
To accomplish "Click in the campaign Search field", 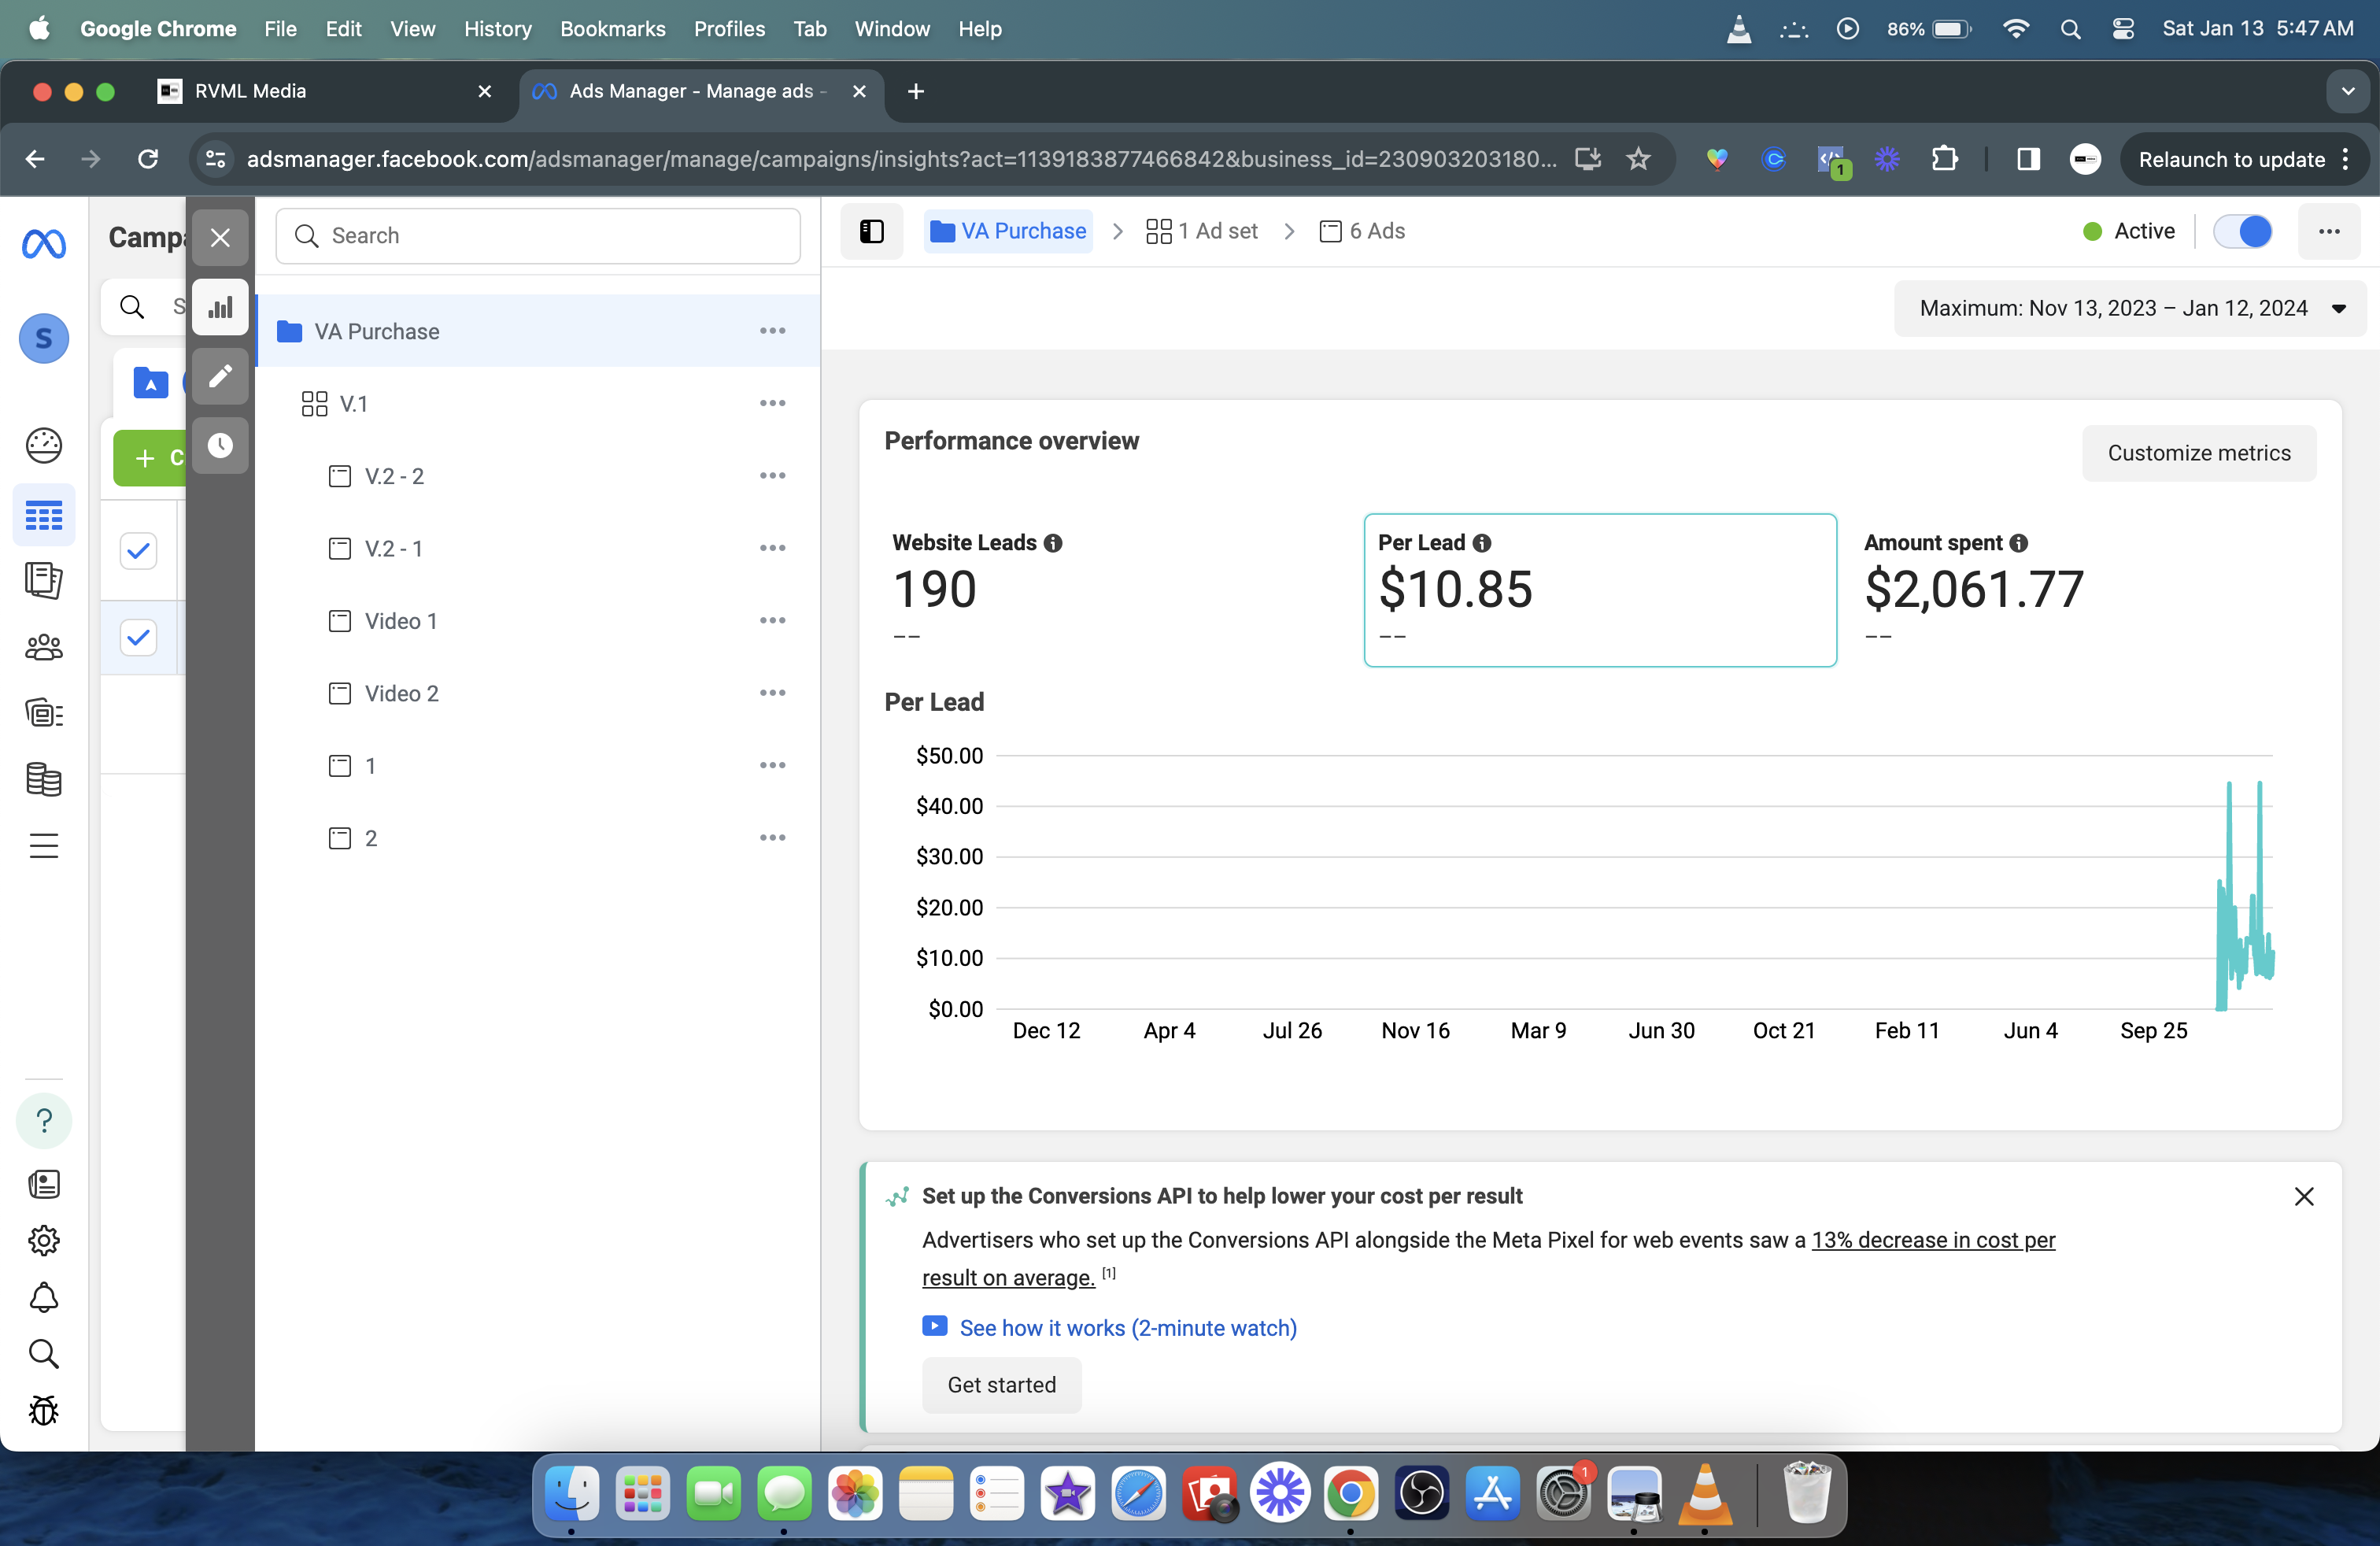I will tap(538, 236).
